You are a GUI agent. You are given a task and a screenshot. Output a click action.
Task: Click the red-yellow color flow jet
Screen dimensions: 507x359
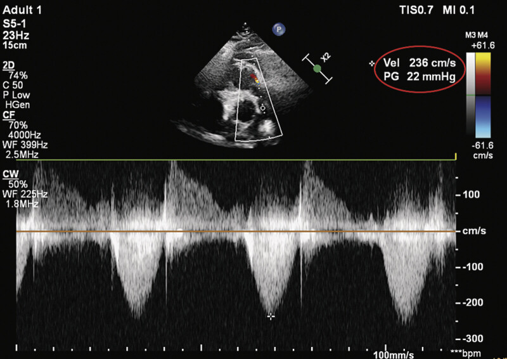click(x=255, y=79)
